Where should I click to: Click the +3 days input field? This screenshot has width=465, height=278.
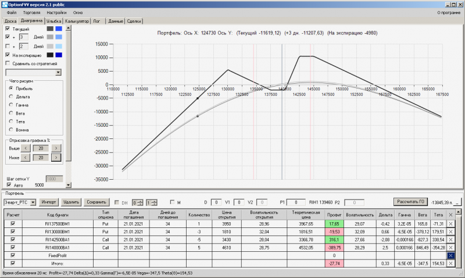[24, 37]
